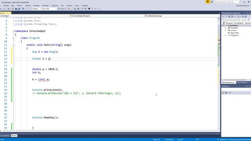Click the Solution Explorer horizontal scrollbar
Screen dimensions: 251x141
(235, 80)
